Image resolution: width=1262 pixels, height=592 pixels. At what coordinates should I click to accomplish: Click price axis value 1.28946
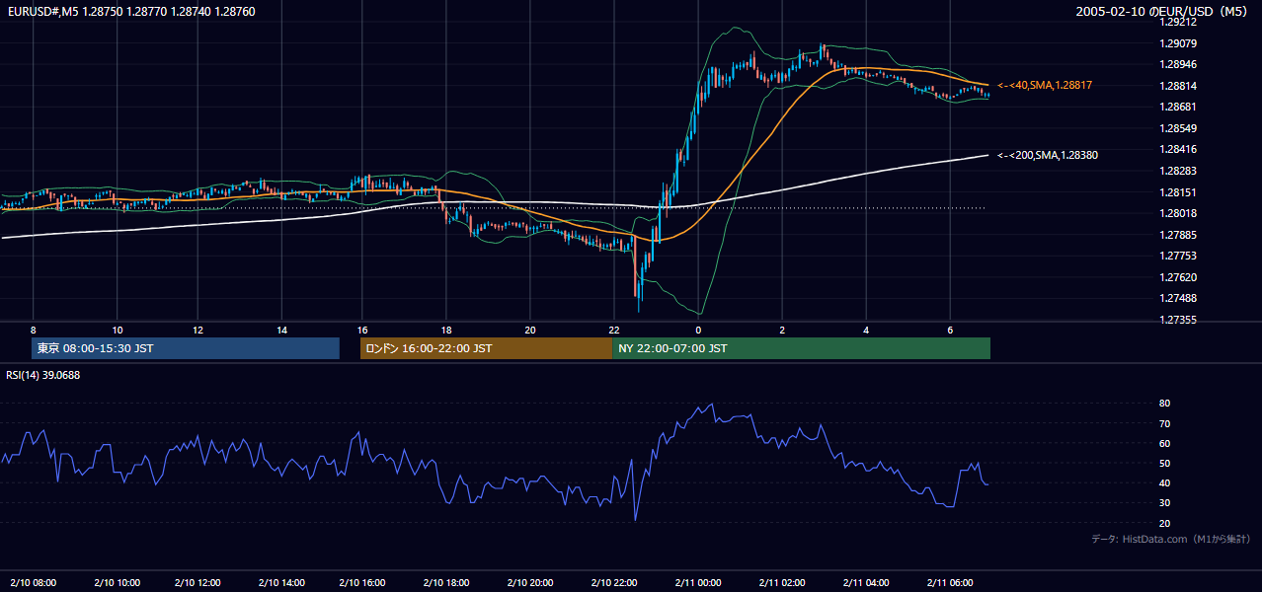tap(1179, 65)
